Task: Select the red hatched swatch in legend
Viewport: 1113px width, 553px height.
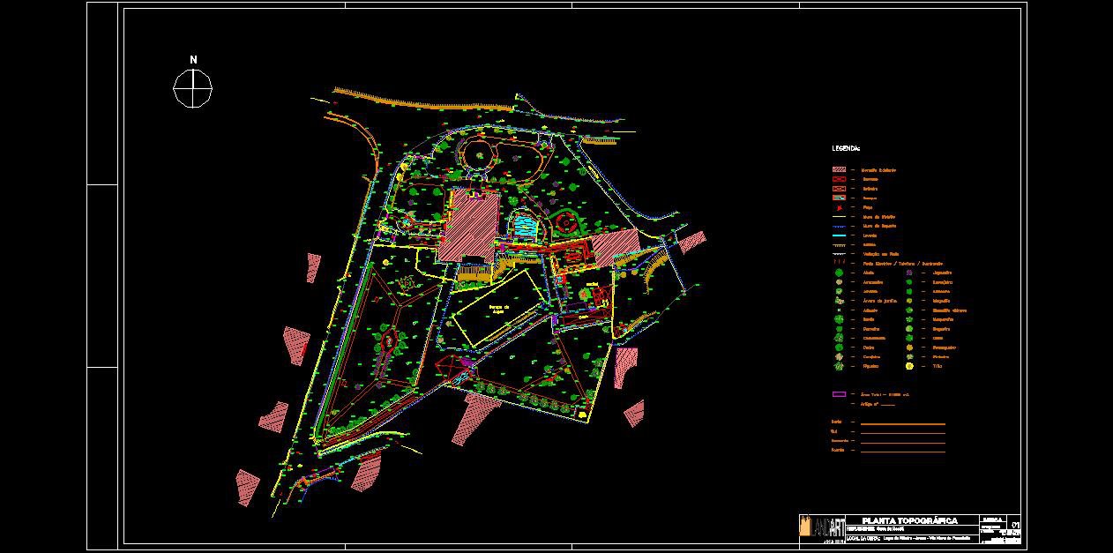Action: click(839, 170)
